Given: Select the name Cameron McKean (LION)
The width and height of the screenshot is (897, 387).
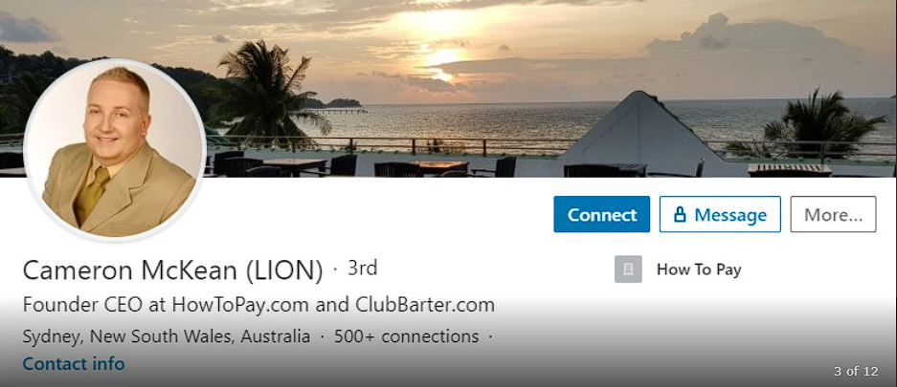Looking at the screenshot, I should click(172, 270).
